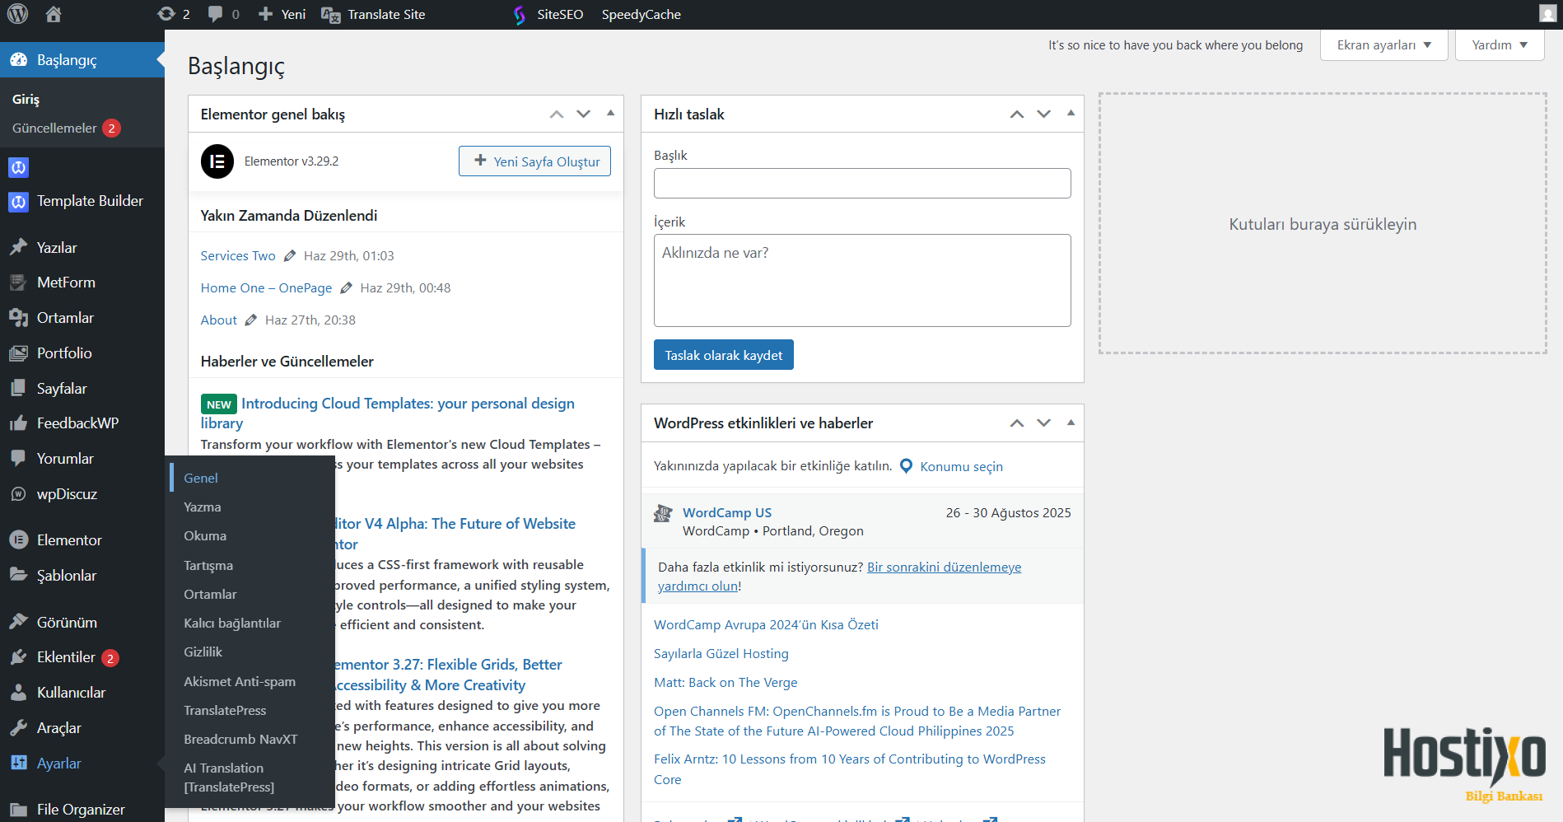Click the Template Builder sidebar icon
Image resolution: width=1563 pixels, height=822 pixels.
click(x=18, y=202)
